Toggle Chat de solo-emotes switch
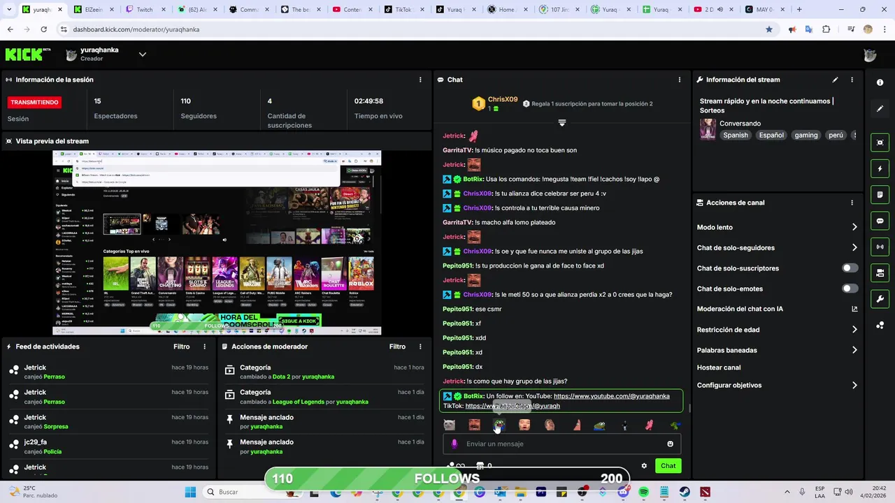Image resolution: width=895 pixels, height=503 pixels. pos(850,289)
